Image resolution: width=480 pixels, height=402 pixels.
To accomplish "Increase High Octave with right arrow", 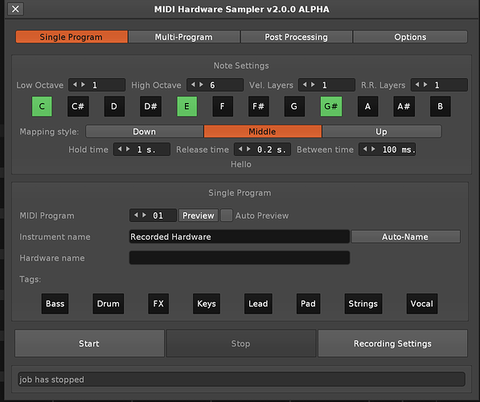I will click(202, 84).
